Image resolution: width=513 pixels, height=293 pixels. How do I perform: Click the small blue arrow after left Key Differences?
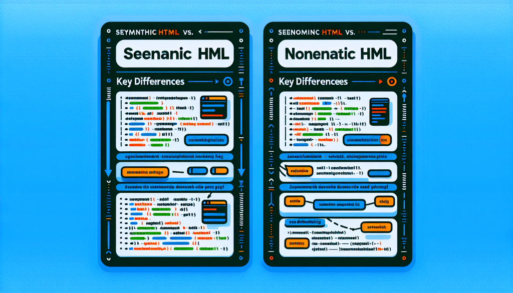pyautogui.click(x=217, y=82)
